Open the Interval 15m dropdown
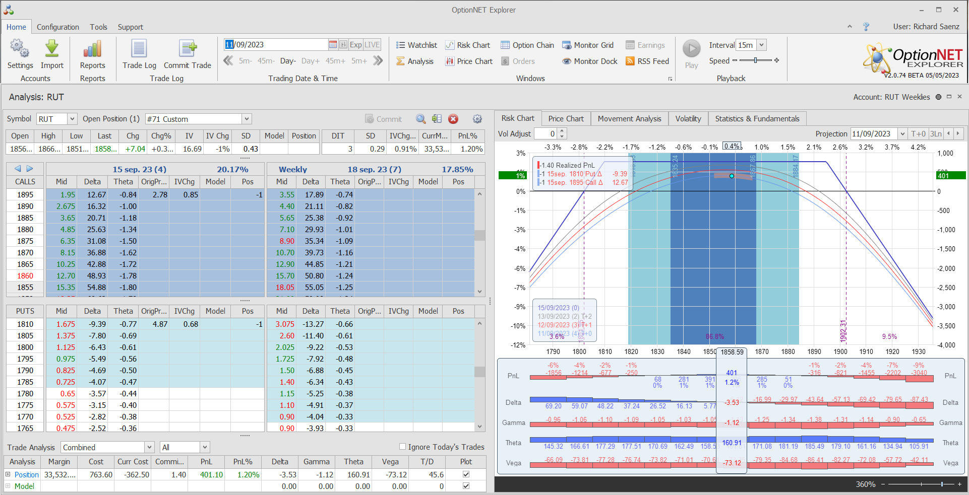The image size is (969, 495). pos(762,45)
